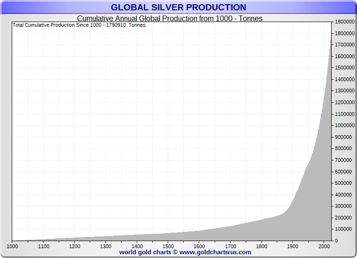Screen dimensions: 357x258
Task: Click the 1800000 y-axis tick label
Action: [x=344, y=34]
